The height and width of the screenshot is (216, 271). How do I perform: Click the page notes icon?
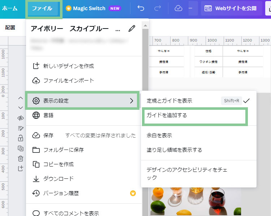tap(21, 128)
